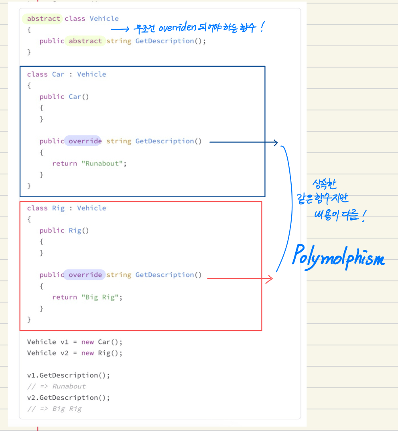Click the "// => Runabout" comment
The height and width of the screenshot is (431, 398).
click(x=56, y=386)
